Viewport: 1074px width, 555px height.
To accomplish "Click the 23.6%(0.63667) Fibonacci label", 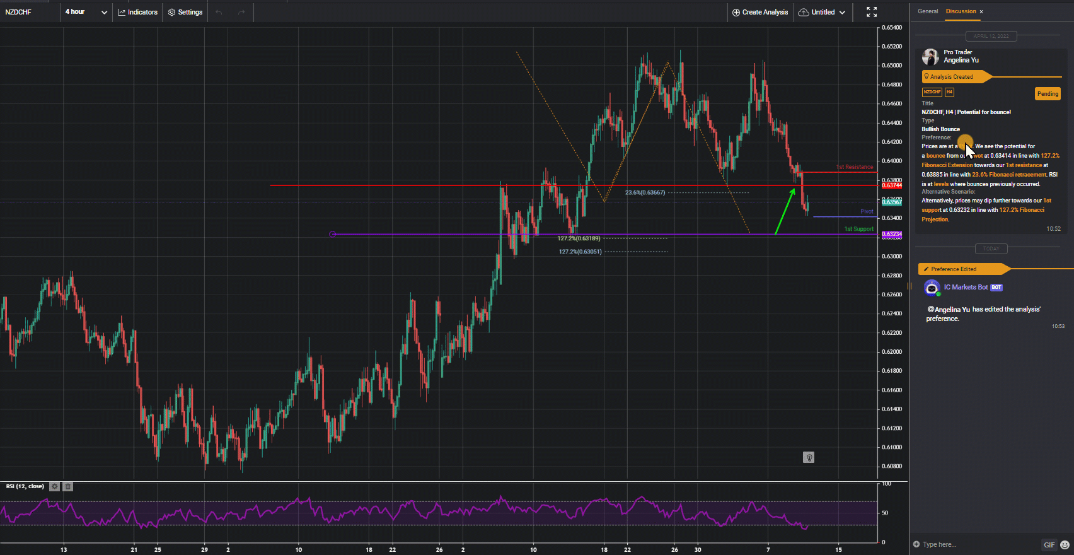I will [645, 192].
